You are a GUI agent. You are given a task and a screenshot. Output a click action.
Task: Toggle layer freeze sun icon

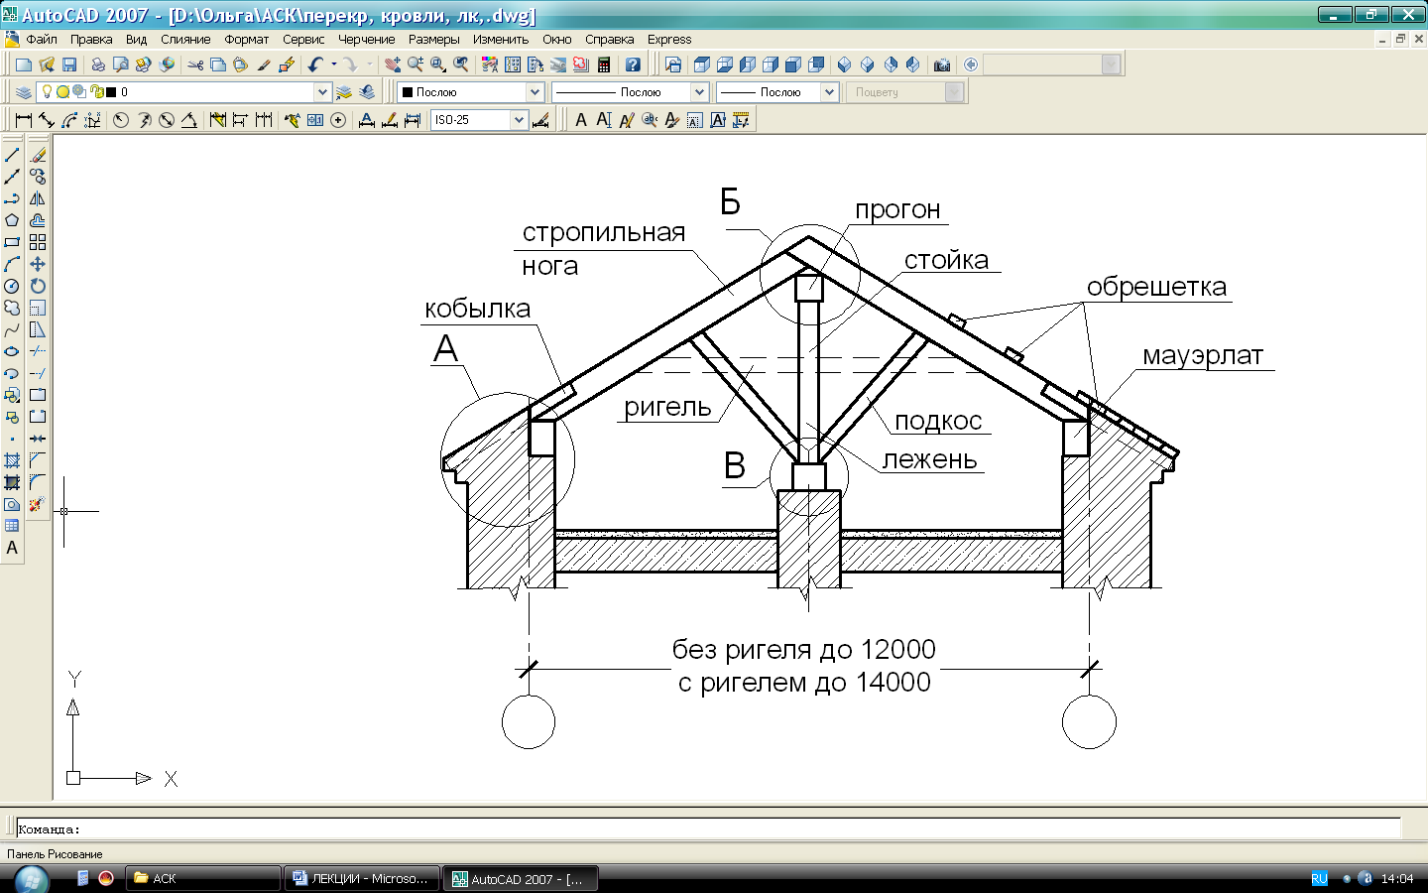tap(62, 91)
